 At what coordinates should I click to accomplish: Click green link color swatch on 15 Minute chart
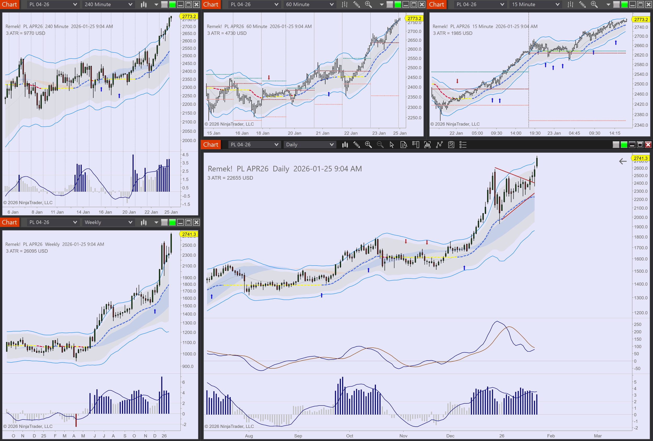(x=624, y=4)
